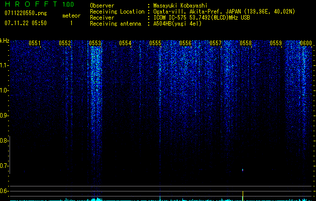Click the 0551 time marker
The height and width of the screenshot is (201, 316).
(35, 43)
